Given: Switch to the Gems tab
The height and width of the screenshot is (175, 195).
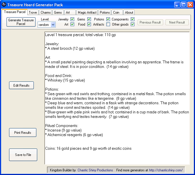Looking at the screenshot, I should coord(58,13).
